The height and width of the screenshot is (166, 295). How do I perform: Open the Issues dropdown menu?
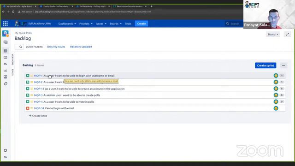[x=101, y=24]
